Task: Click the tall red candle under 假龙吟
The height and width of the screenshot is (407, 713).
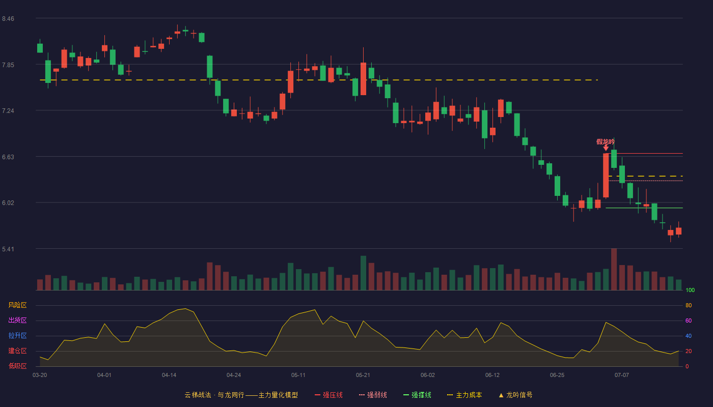Action: 606,176
